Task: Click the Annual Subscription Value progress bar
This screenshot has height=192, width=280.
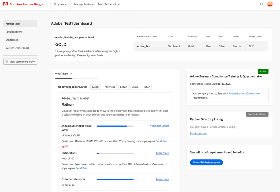Action: 115,126
